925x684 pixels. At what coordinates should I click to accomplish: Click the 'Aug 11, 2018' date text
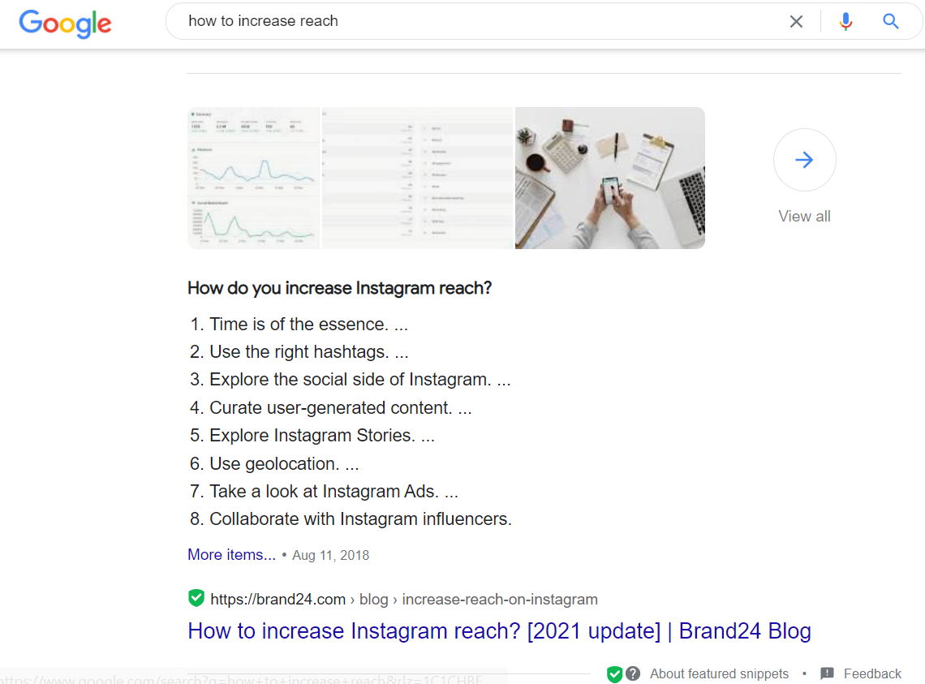click(330, 555)
